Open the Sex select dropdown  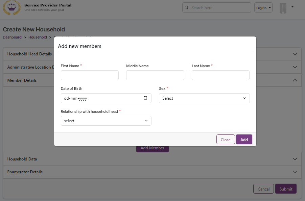pyautogui.click(x=204, y=98)
